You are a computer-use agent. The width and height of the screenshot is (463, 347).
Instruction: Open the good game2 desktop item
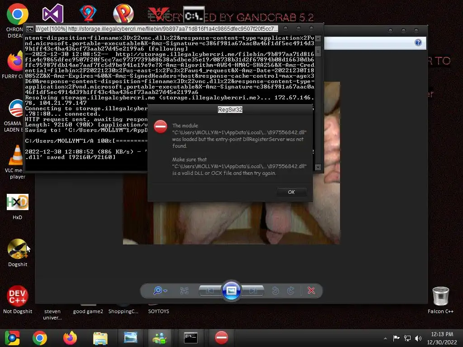[x=88, y=311]
